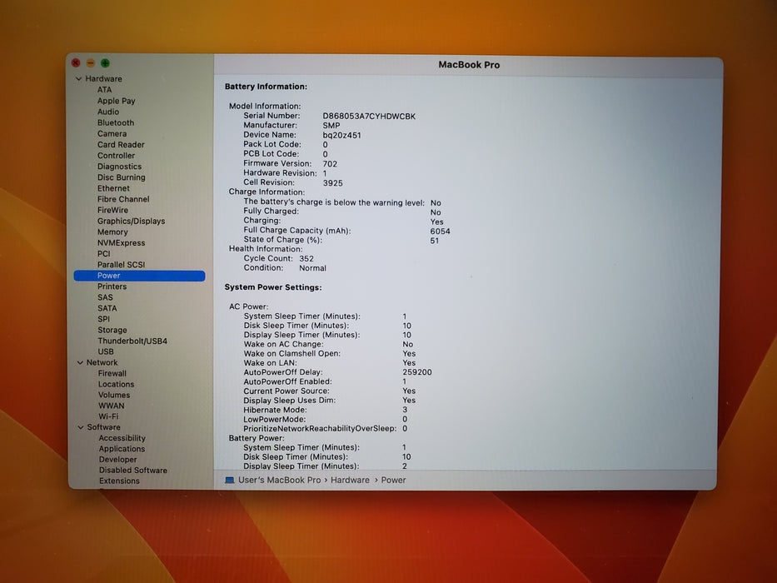
Task: Select Parallel SCSI in sidebar
Action: (x=122, y=265)
